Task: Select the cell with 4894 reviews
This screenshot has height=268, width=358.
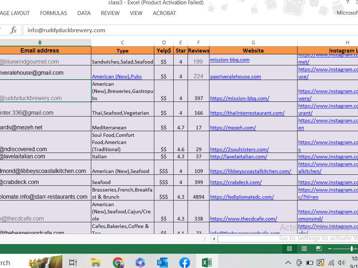Action: [x=198, y=193]
